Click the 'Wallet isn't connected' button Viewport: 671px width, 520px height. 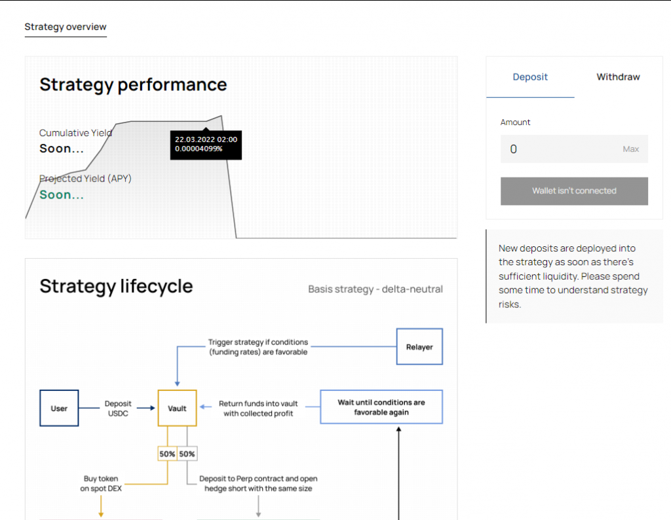[574, 191]
